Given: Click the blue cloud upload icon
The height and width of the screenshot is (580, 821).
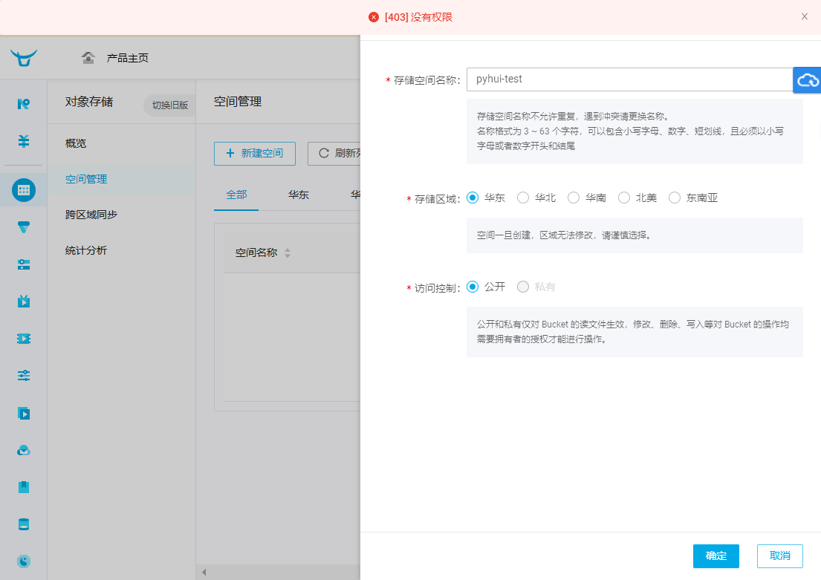Looking at the screenshot, I should 807,79.
